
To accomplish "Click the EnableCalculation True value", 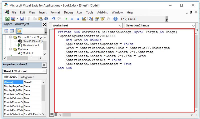I will click(32, 98).
